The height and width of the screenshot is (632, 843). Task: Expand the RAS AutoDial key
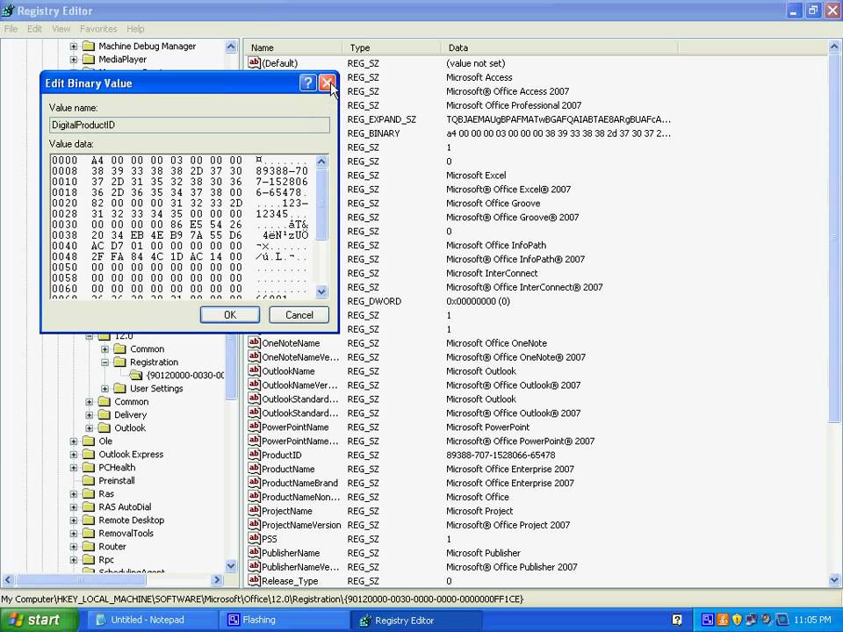(x=74, y=506)
